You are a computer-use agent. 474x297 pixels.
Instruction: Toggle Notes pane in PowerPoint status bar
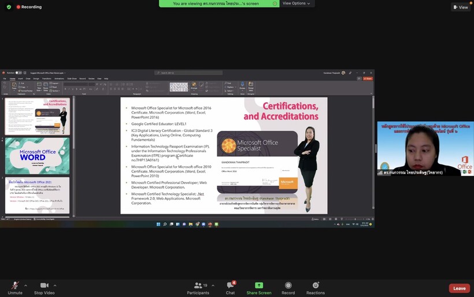point(315,219)
